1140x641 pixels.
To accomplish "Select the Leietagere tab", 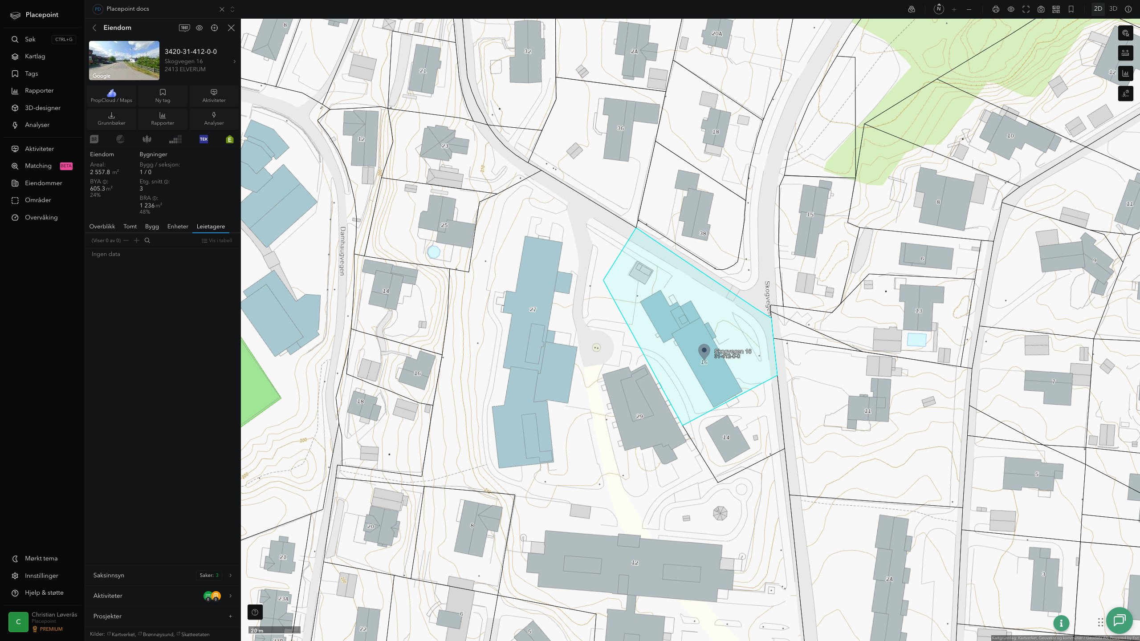I will (x=211, y=227).
